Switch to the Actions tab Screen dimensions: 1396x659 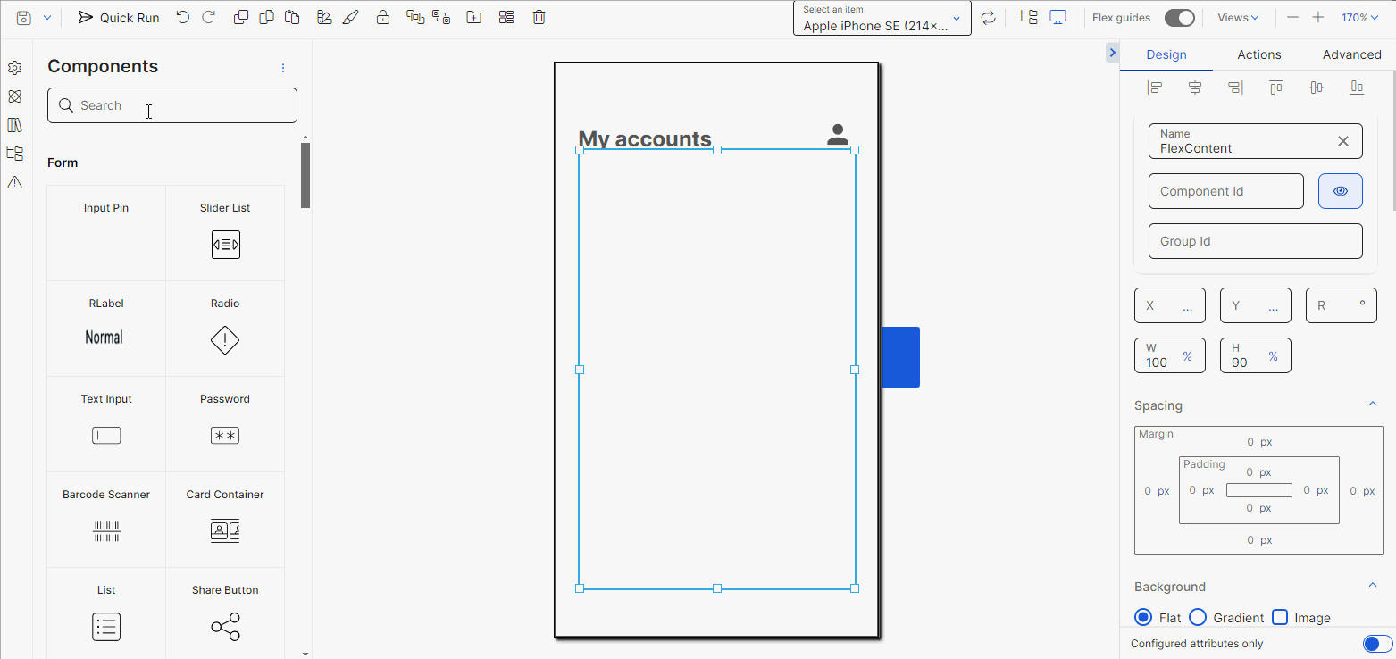1258,54
